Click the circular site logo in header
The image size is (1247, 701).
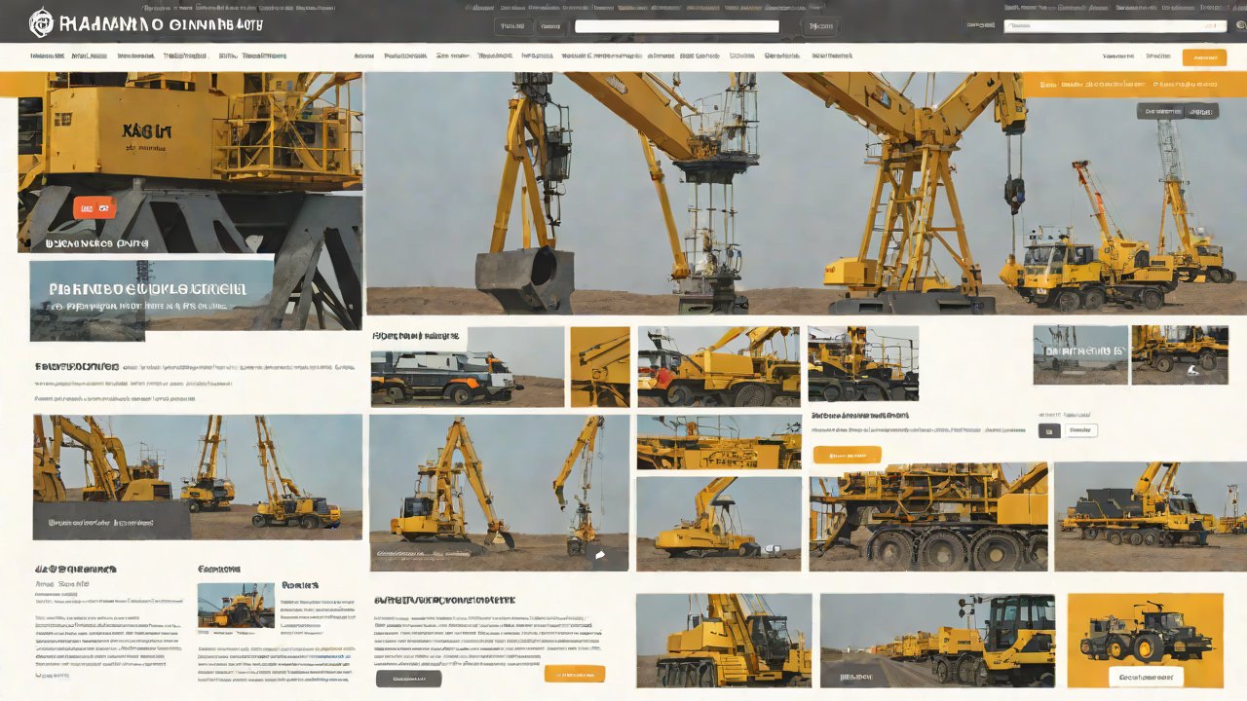pyautogui.click(x=42, y=22)
